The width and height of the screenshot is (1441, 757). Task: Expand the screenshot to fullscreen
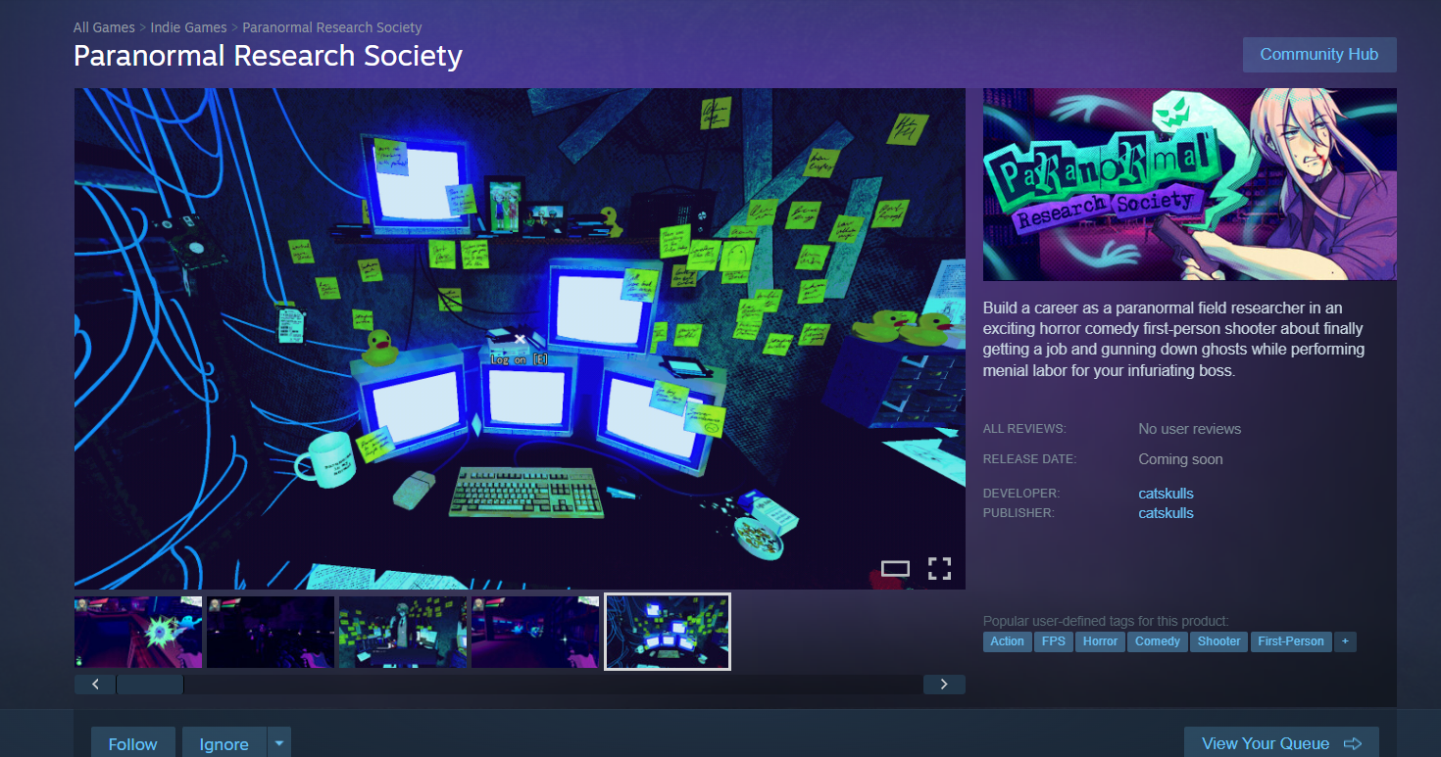click(940, 568)
